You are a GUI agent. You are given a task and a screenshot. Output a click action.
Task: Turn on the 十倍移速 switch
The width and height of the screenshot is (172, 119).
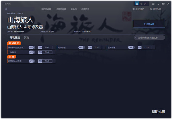[32, 52]
